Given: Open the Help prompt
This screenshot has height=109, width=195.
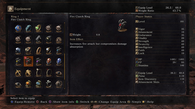Looking at the screenshot, I should (148, 102).
